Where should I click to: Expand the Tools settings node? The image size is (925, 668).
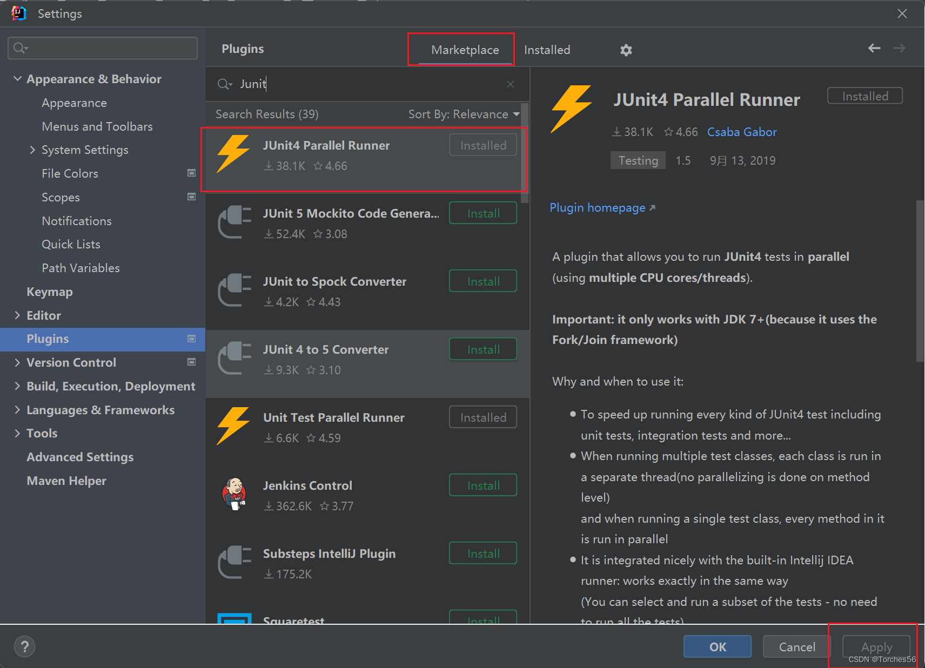(x=17, y=433)
